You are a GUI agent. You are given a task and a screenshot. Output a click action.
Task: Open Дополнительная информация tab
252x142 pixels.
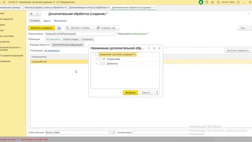click(x=67, y=45)
